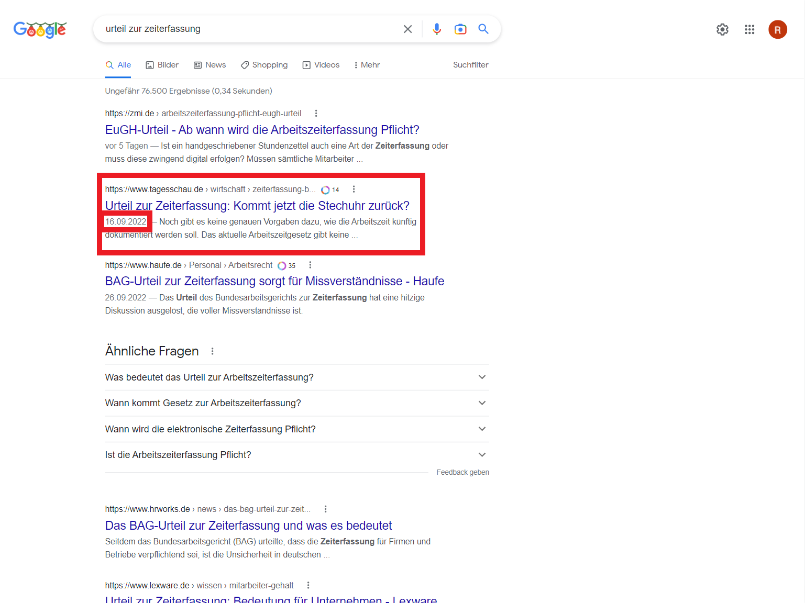Open Lexware 'Bedeutung für Unternehmen' result

coord(271,599)
